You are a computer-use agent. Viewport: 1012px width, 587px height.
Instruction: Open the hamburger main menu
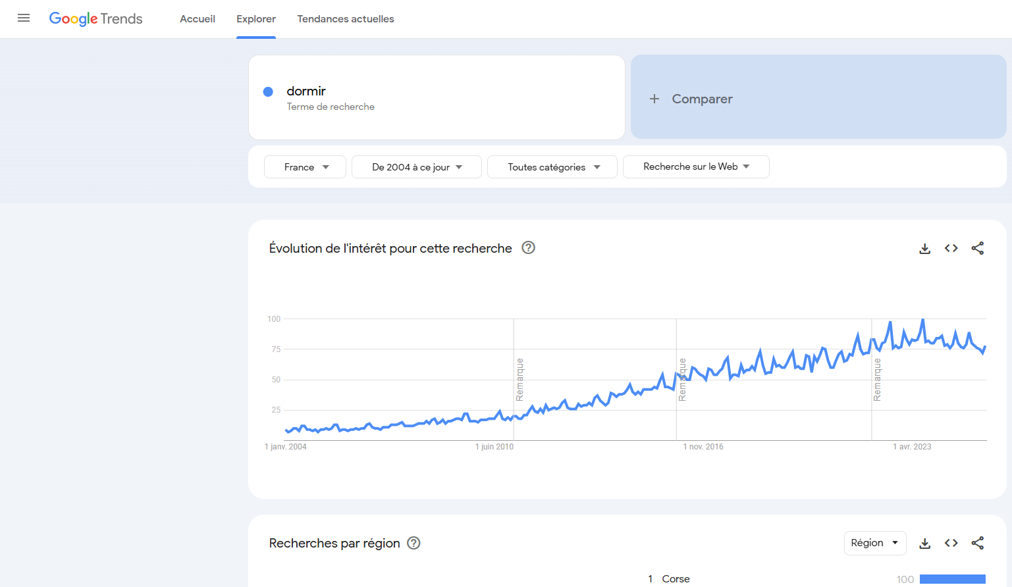24,18
